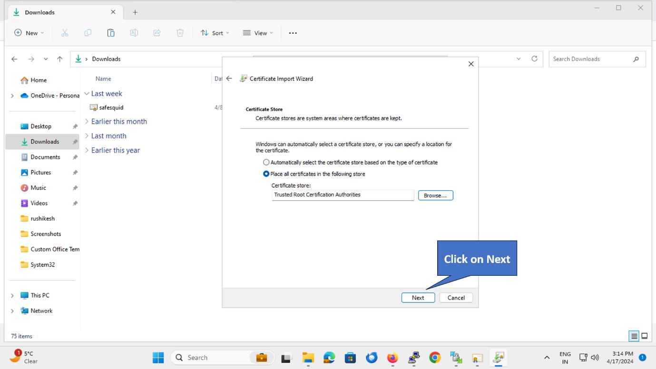
Task: Cancel the Certificate Import Wizard
Action: pos(456,298)
